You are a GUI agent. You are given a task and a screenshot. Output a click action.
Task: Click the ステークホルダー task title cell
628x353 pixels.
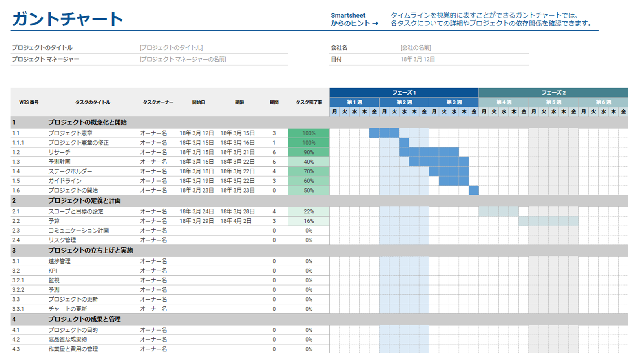point(70,171)
